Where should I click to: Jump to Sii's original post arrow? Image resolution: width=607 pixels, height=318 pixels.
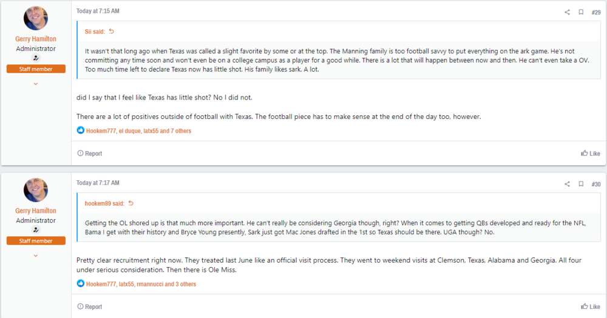pos(111,31)
